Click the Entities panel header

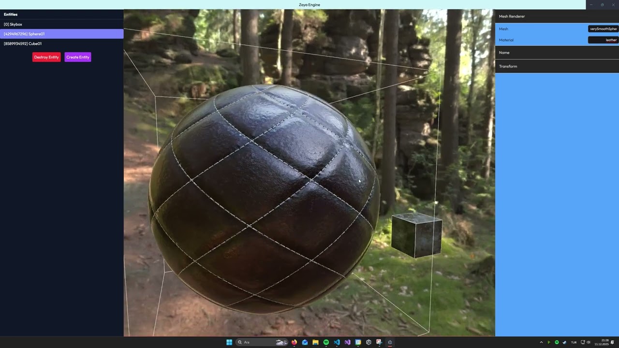11,14
